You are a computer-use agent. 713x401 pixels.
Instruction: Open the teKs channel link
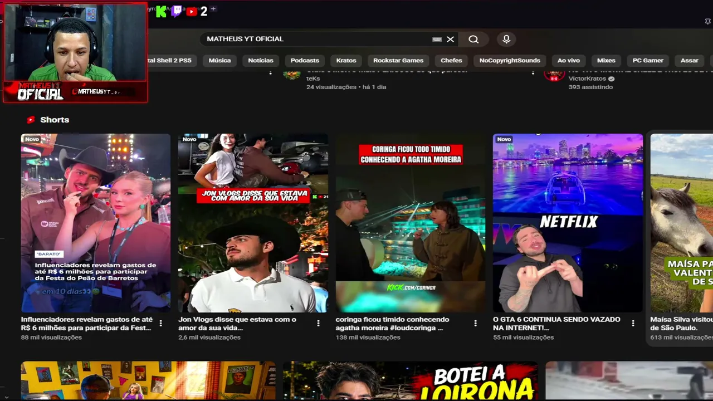pyautogui.click(x=313, y=79)
